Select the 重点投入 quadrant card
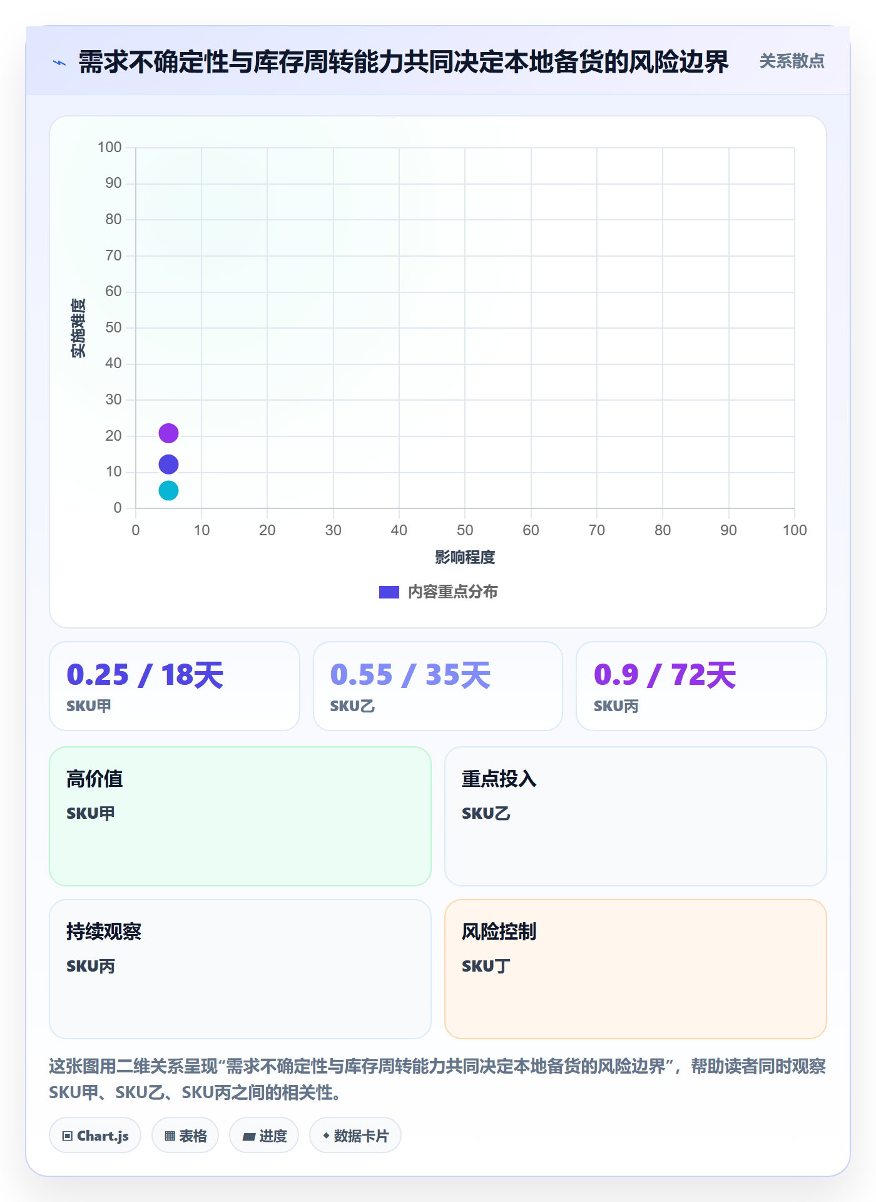This screenshot has height=1202, width=876. pyautogui.click(x=636, y=816)
